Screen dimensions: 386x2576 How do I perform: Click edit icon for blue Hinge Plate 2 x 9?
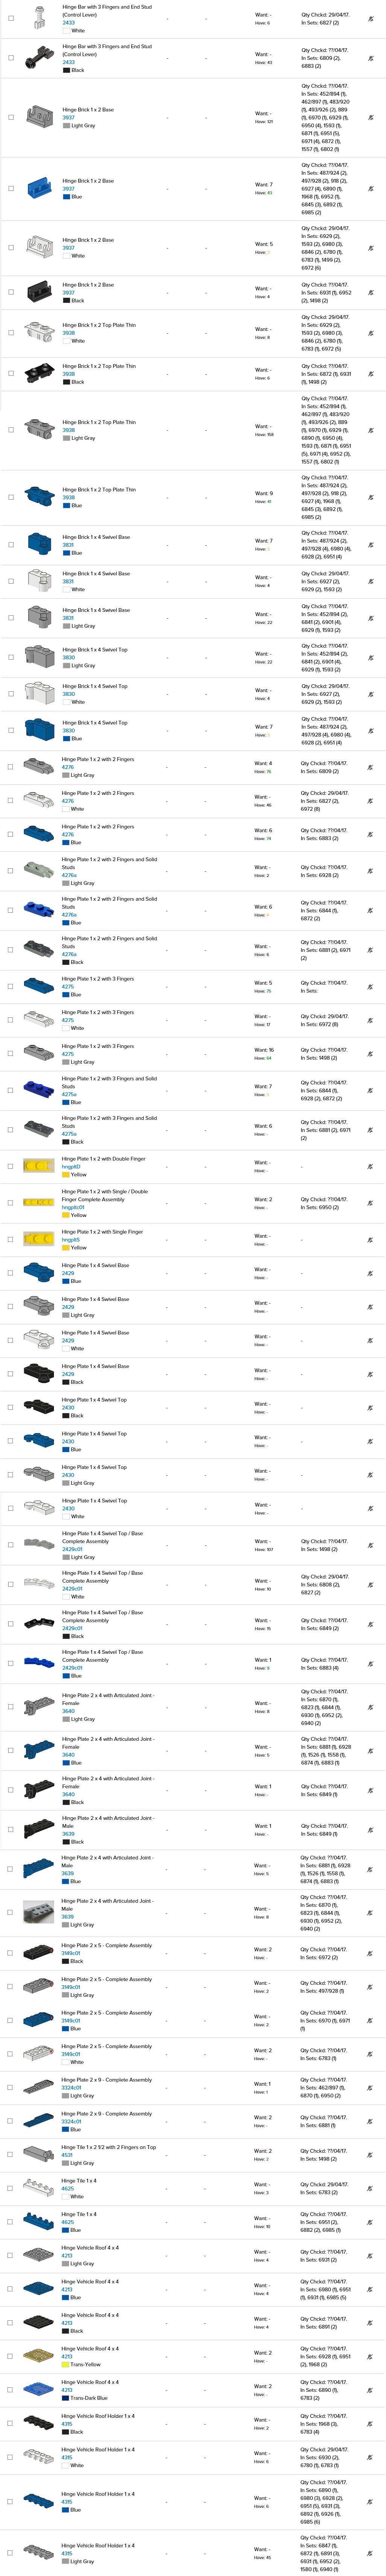click(x=370, y=2121)
